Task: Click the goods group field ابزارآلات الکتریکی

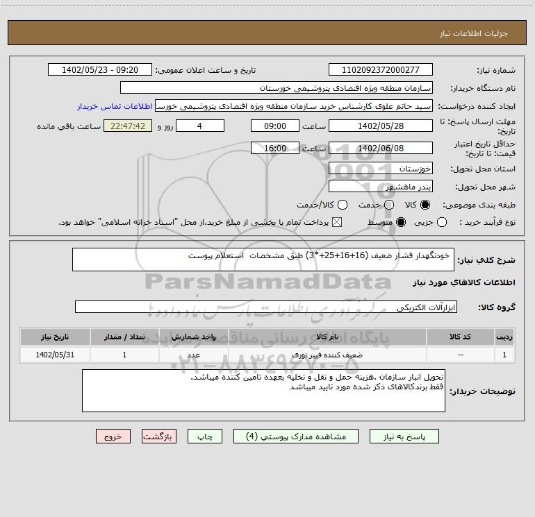Action: (x=266, y=307)
